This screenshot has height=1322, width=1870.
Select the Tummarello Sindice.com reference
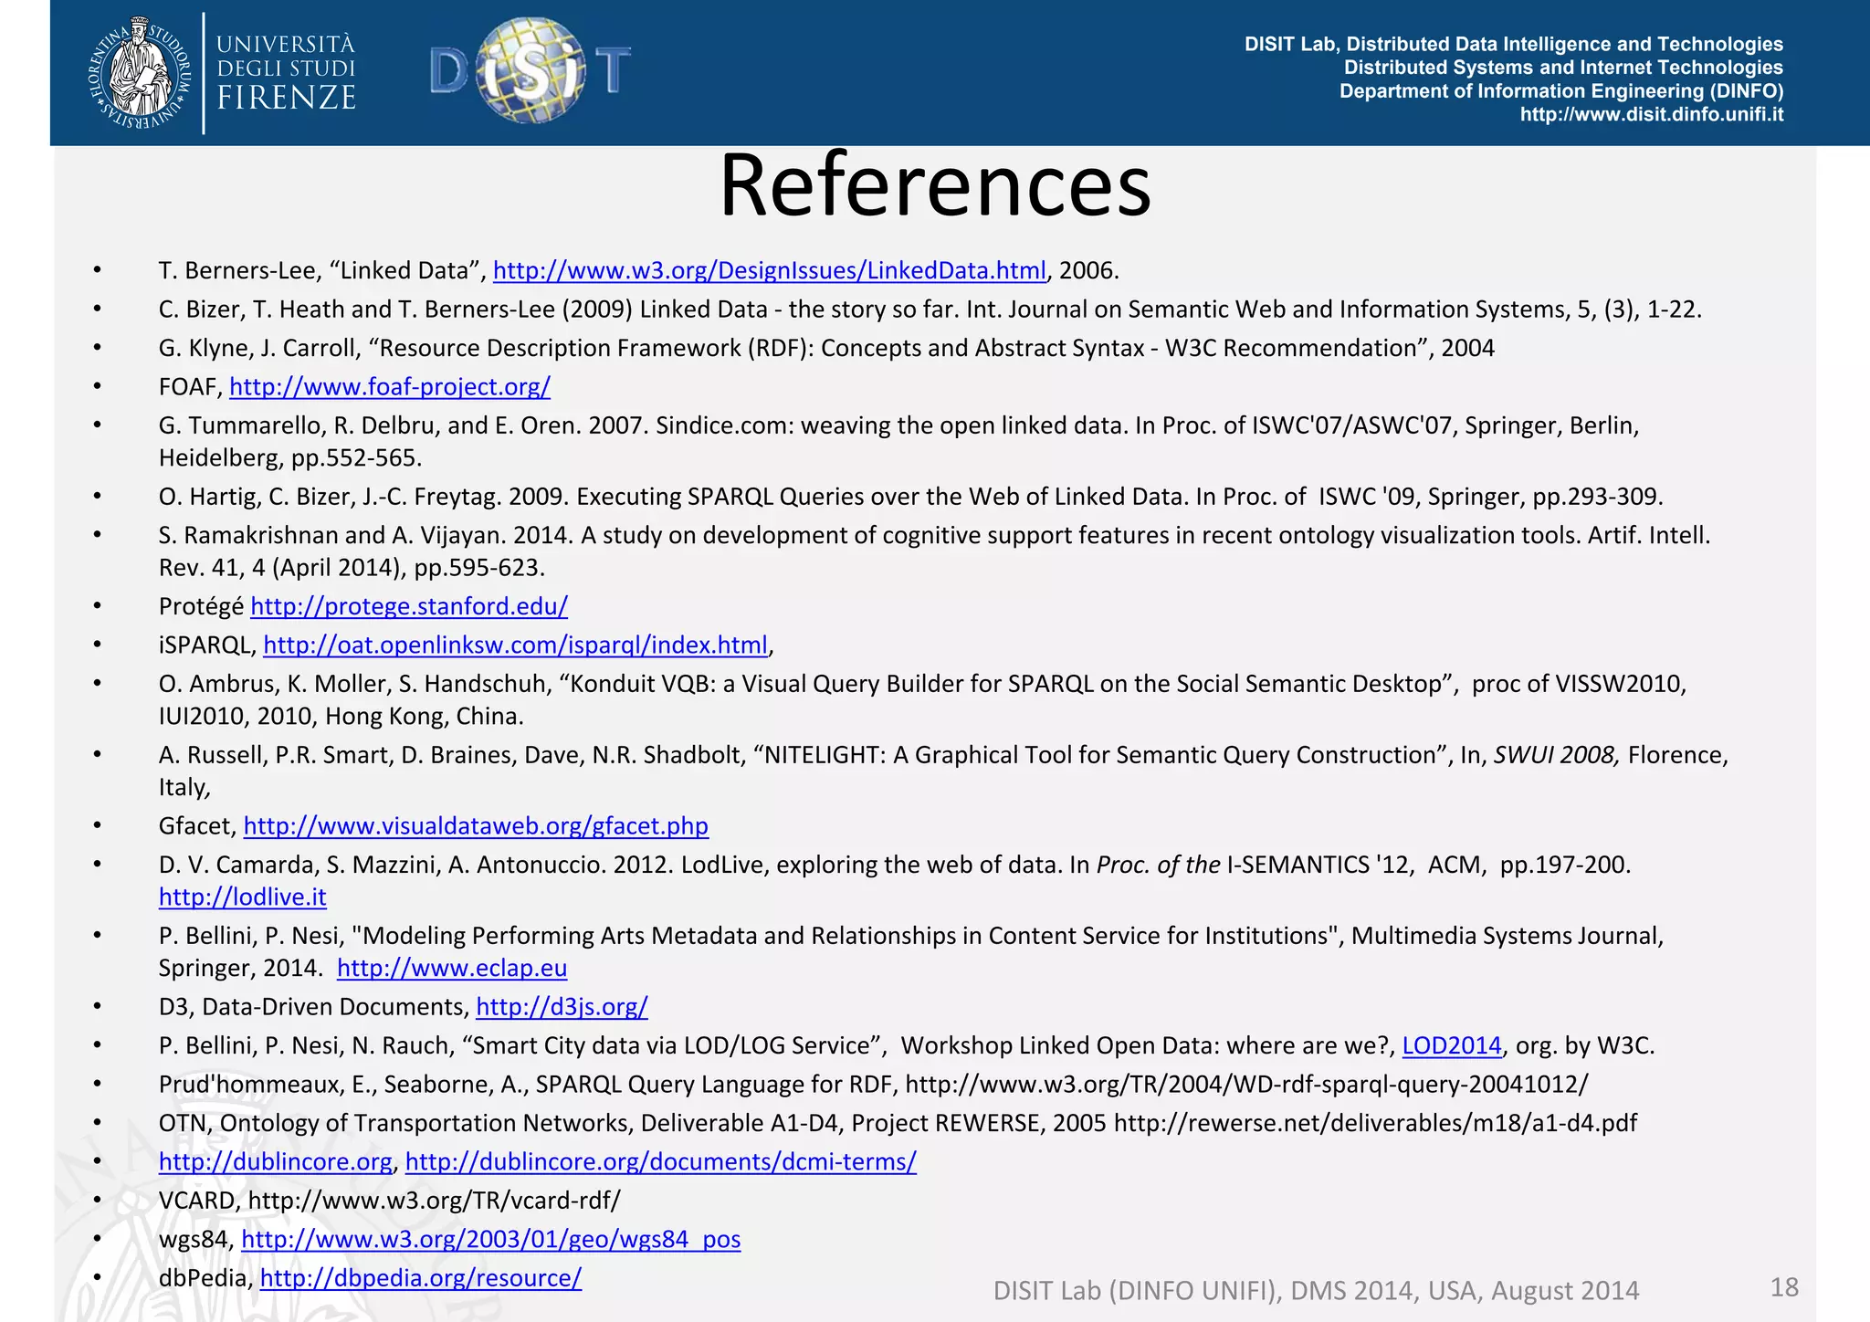tap(899, 442)
